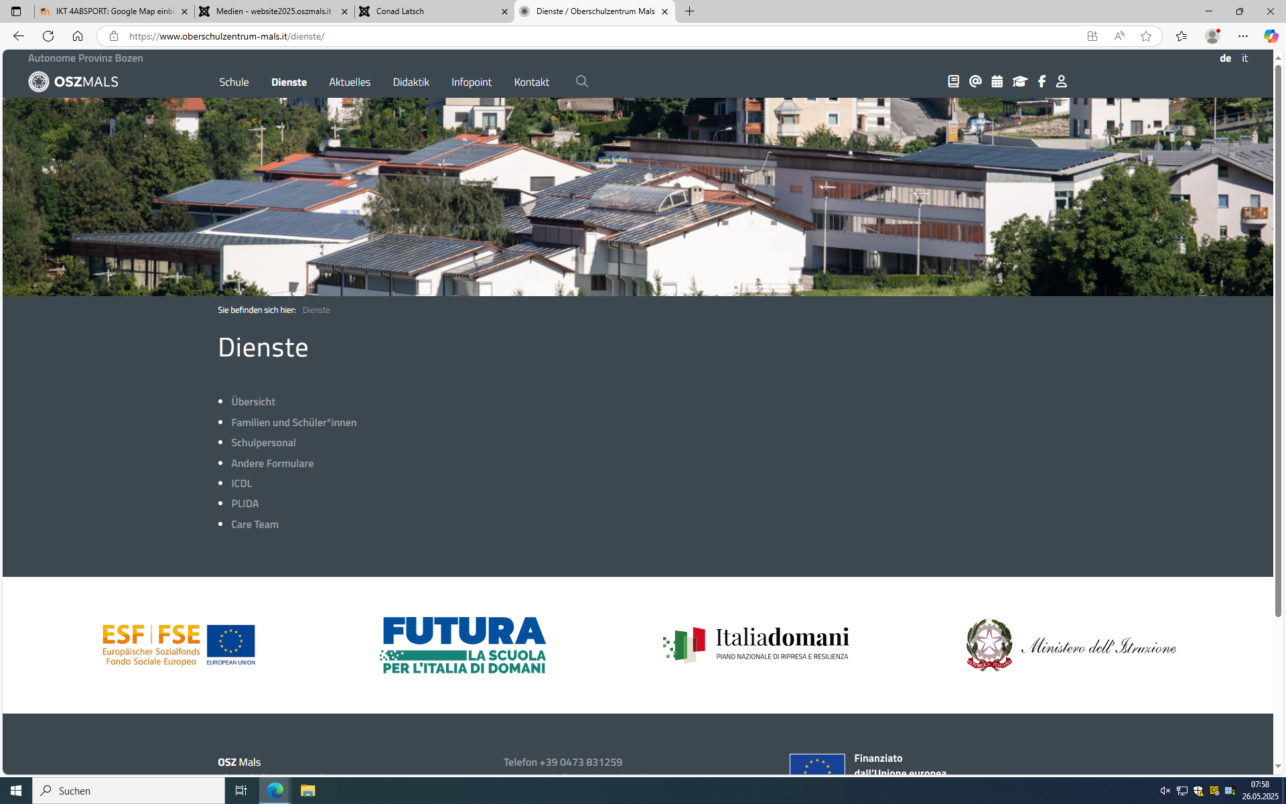Open the Kontakt navigation menu
The image size is (1286, 804).
click(532, 82)
